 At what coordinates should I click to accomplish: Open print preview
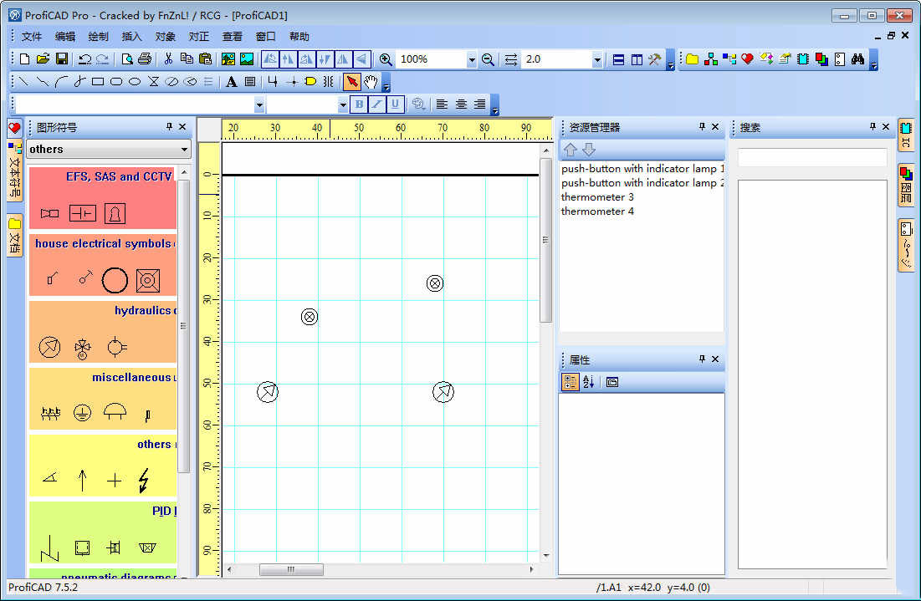(127, 59)
